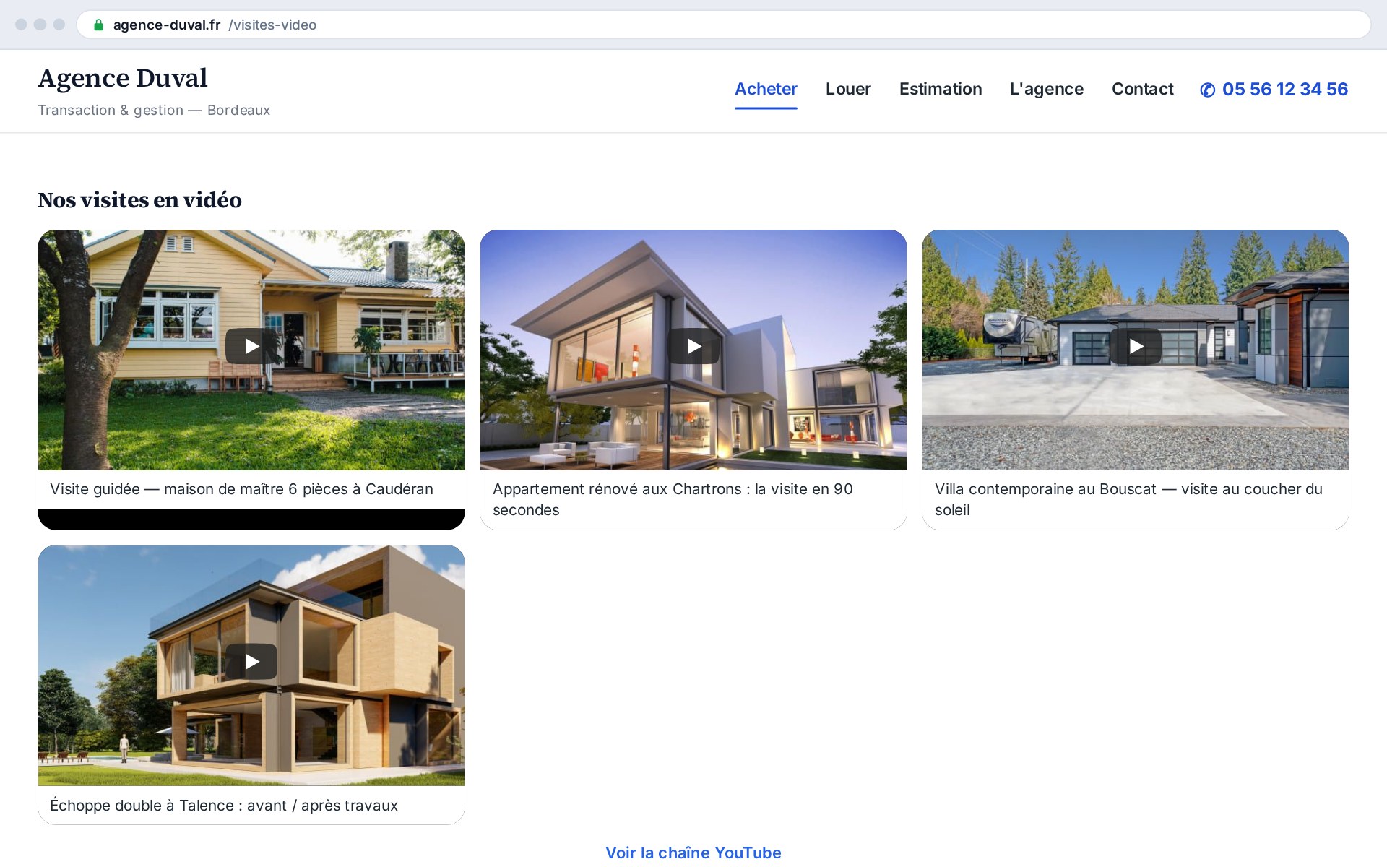This screenshot has width=1387, height=867.
Task: Open the Contact navigation link
Action: [x=1142, y=89]
